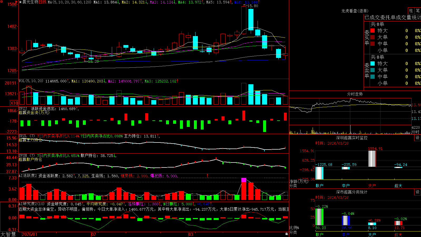
Task: Click the 2026/01 date marker on timeline
Action: 30,234
